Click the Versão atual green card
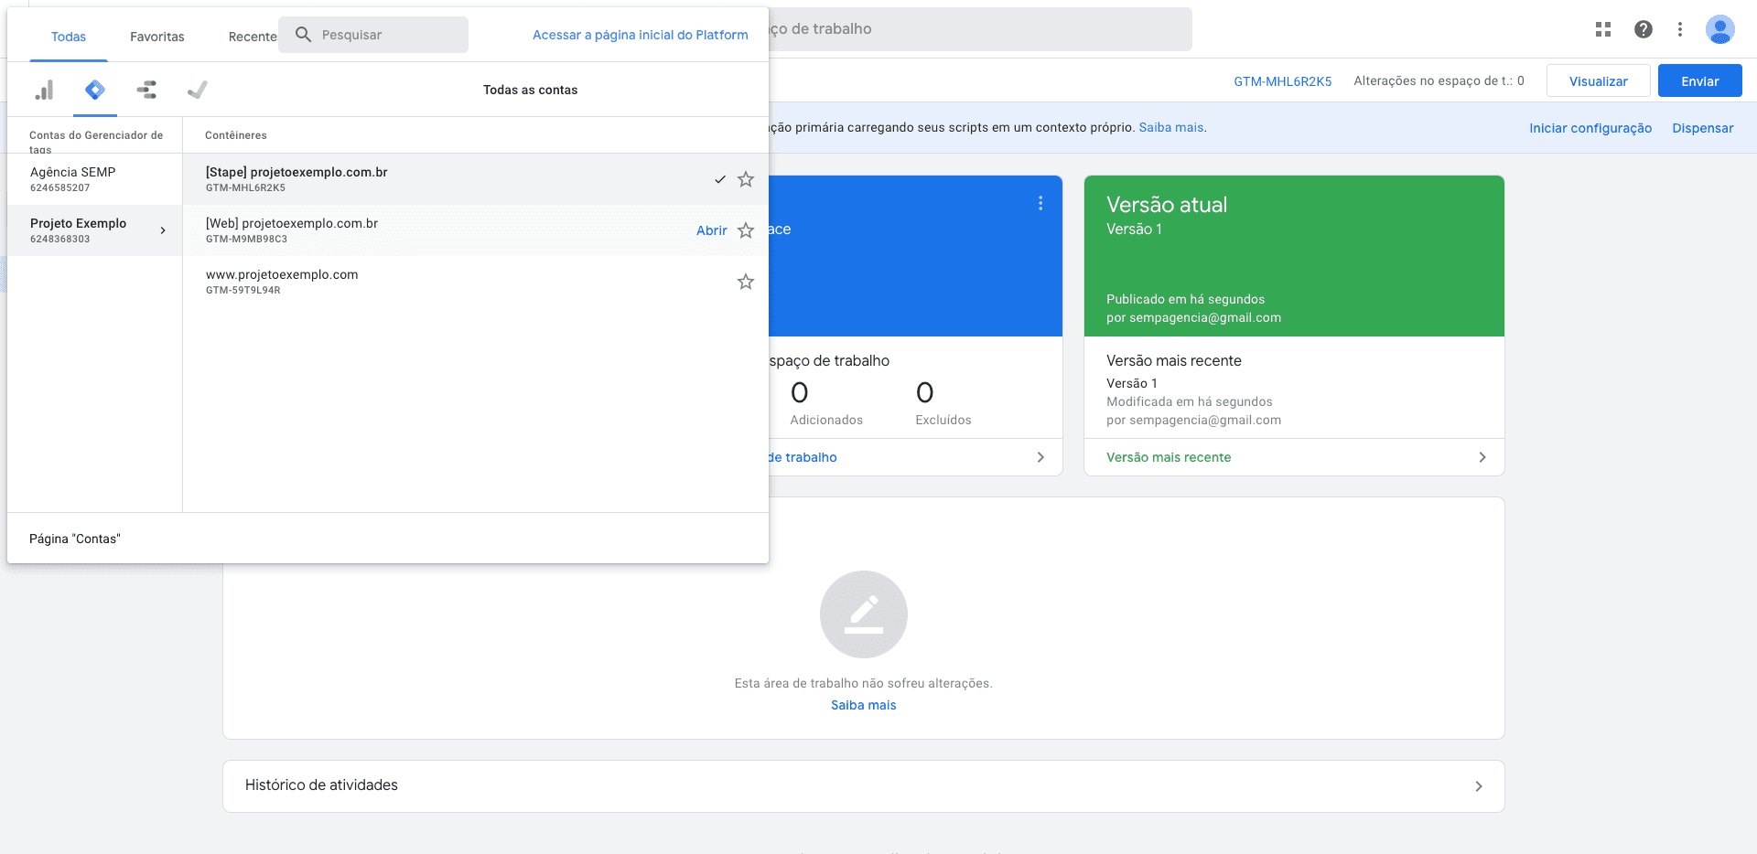 pos(1294,256)
